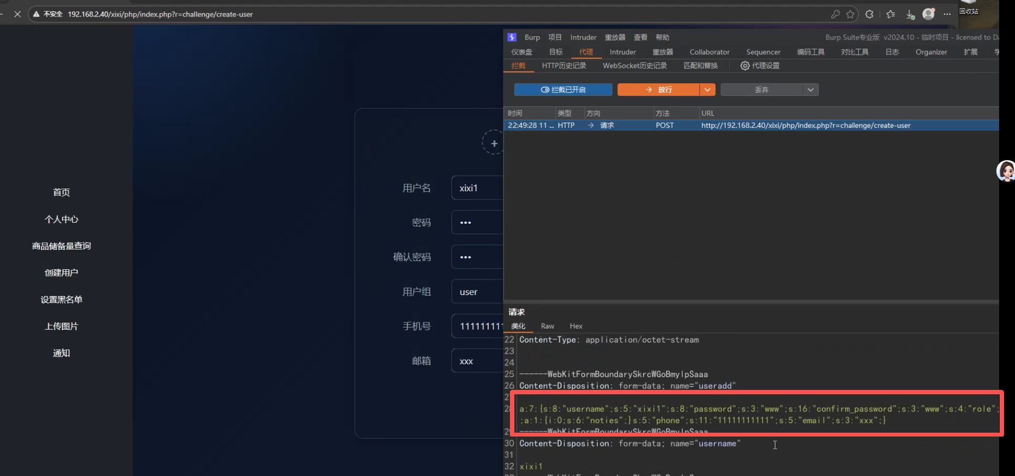
Task: Click the plus avatar upload circle
Action: [493, 143]
